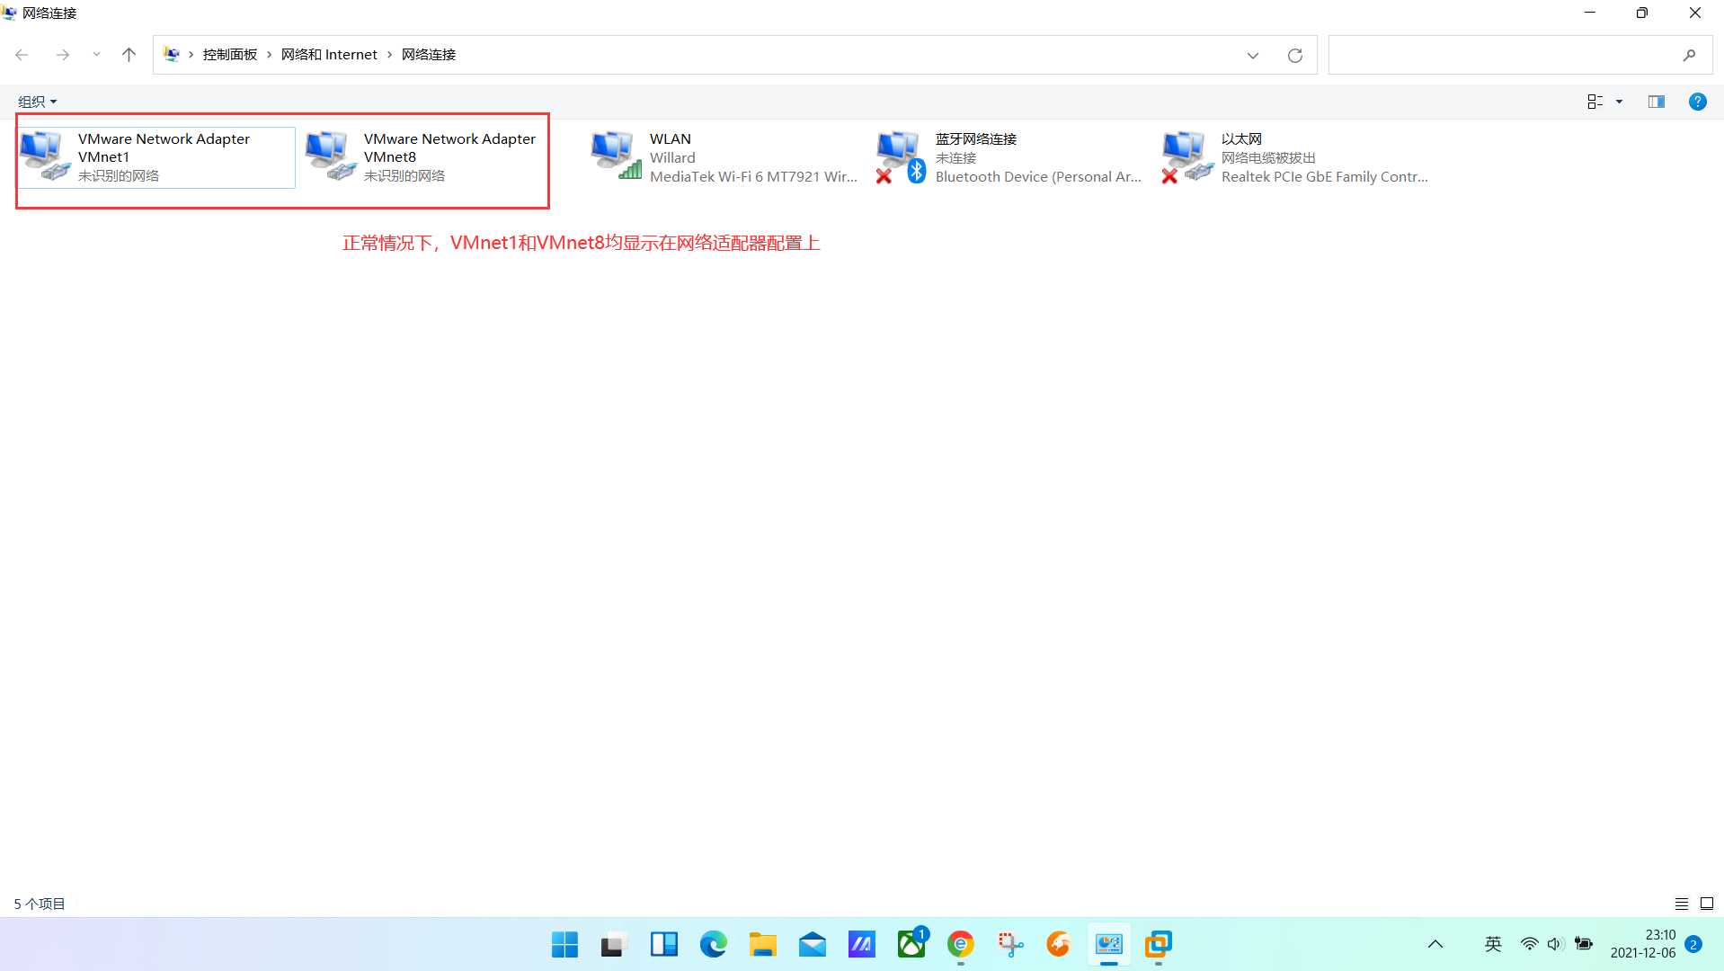This screenshot has height=971, width=1724.
Task: Open the battery tray icon
Action: tap(1584, 944)
